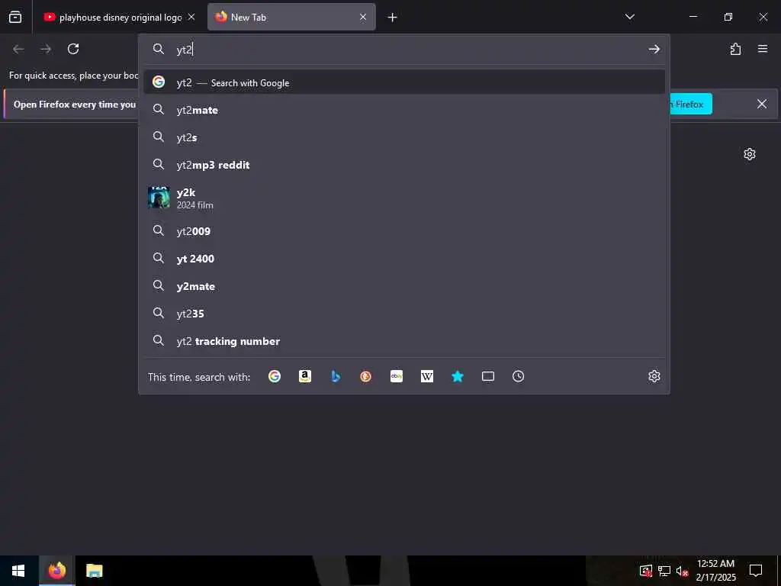
Task: Search bookmarks using the star icon
Action: (458, 376)
